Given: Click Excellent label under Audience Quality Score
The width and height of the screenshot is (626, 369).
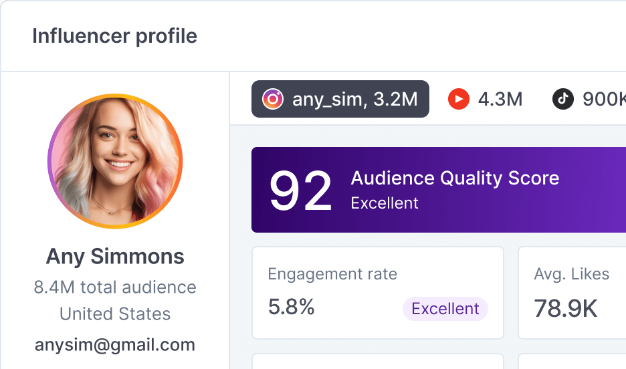Looking at the screenshot, I should [385, 203].
